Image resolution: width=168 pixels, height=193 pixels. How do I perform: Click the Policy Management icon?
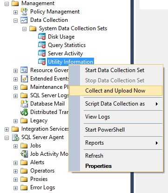click(x=24, y=12)
